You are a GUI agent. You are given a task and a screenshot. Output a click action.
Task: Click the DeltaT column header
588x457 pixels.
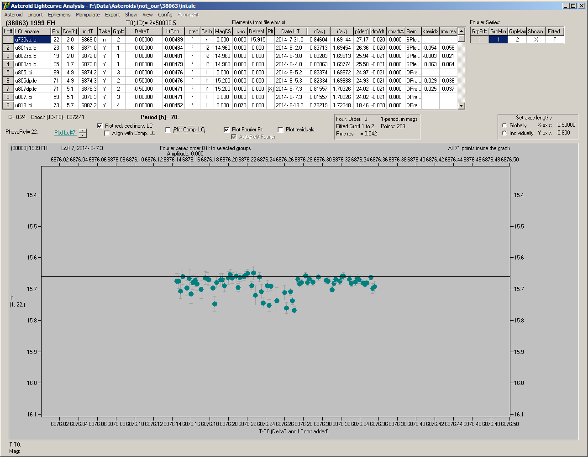click(x=144, y=31)
